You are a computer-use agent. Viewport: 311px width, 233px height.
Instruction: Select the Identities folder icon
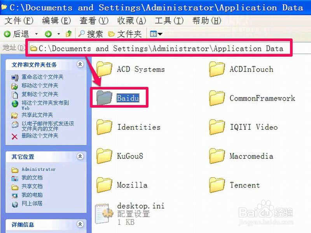point(104,127)
